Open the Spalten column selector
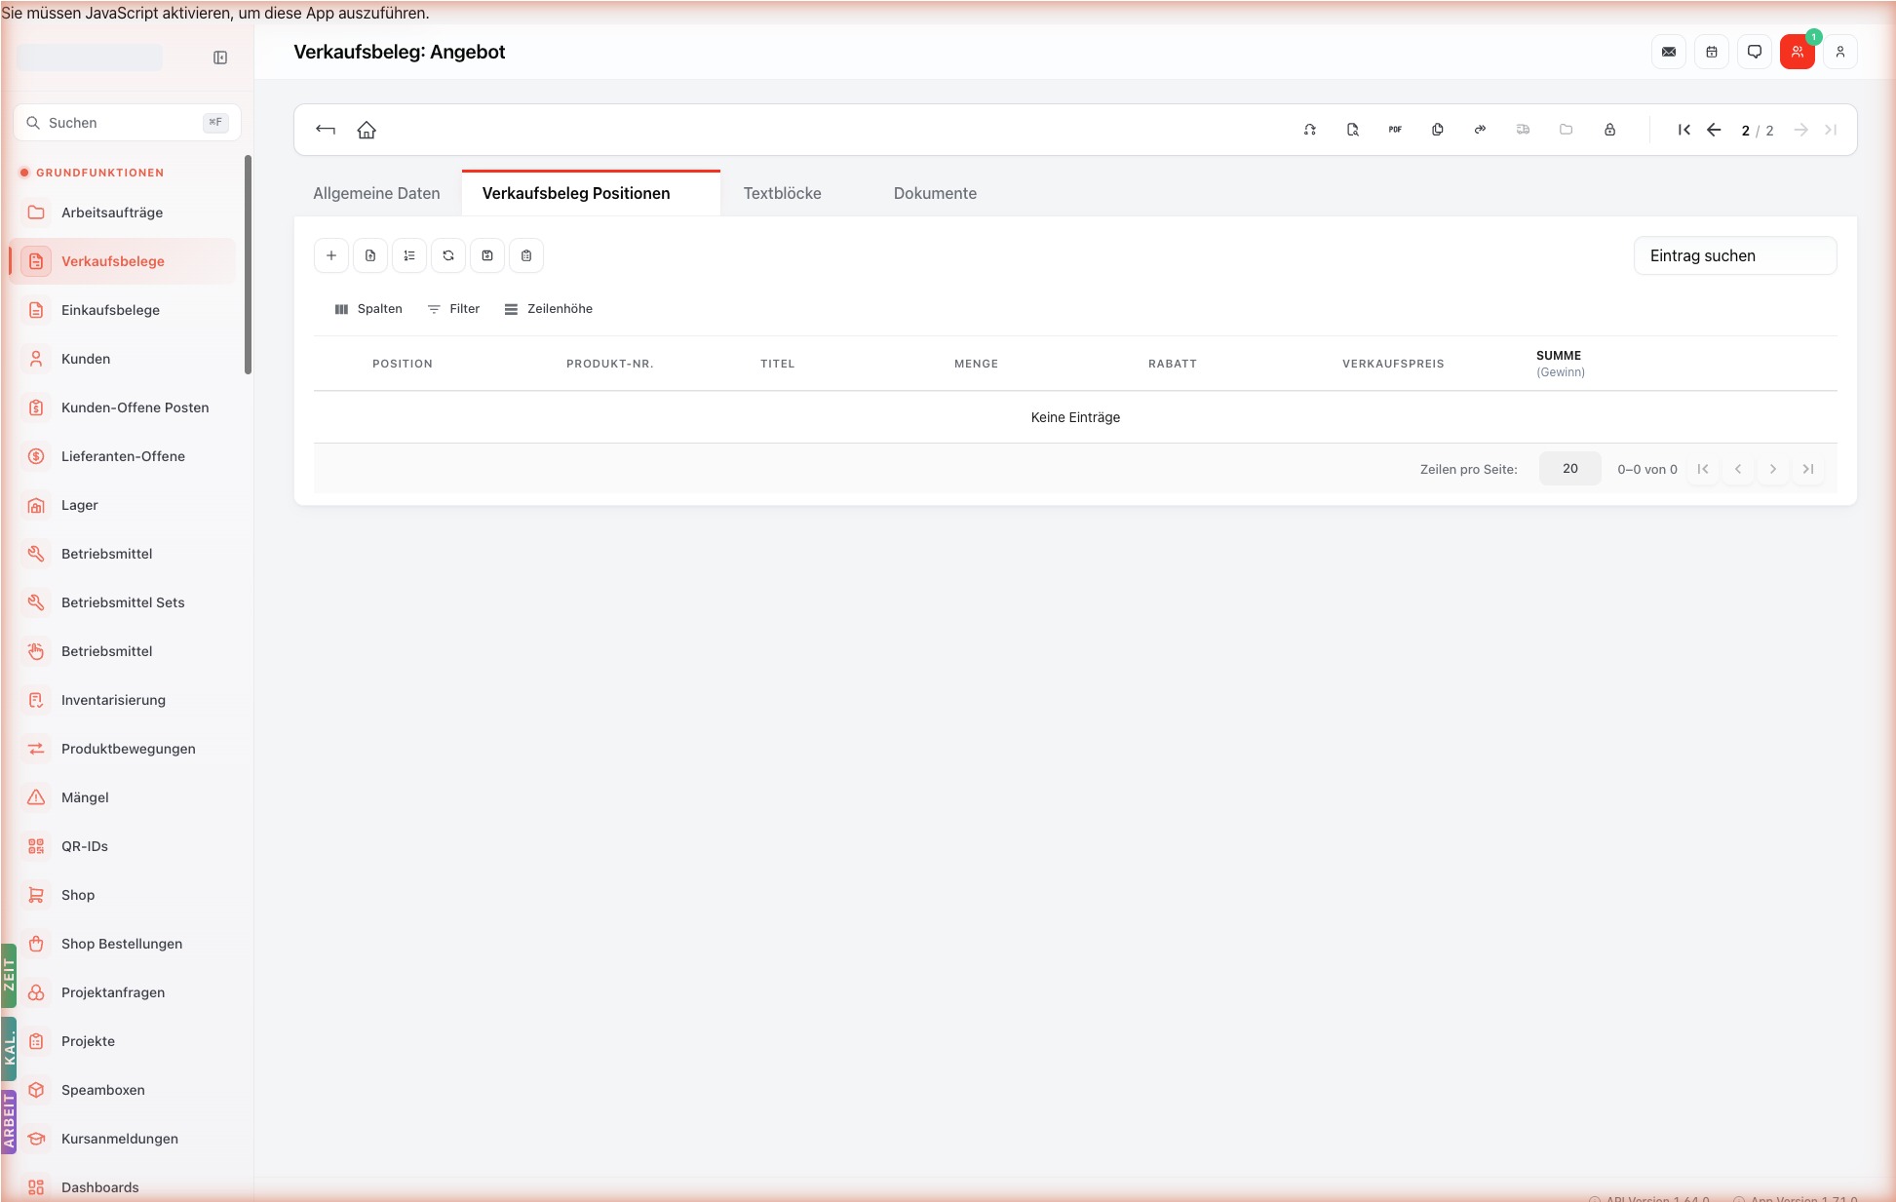Image resolution: width=1896 pixels, height=1202 pixels. pyautogui.click(x=368, y=309)
